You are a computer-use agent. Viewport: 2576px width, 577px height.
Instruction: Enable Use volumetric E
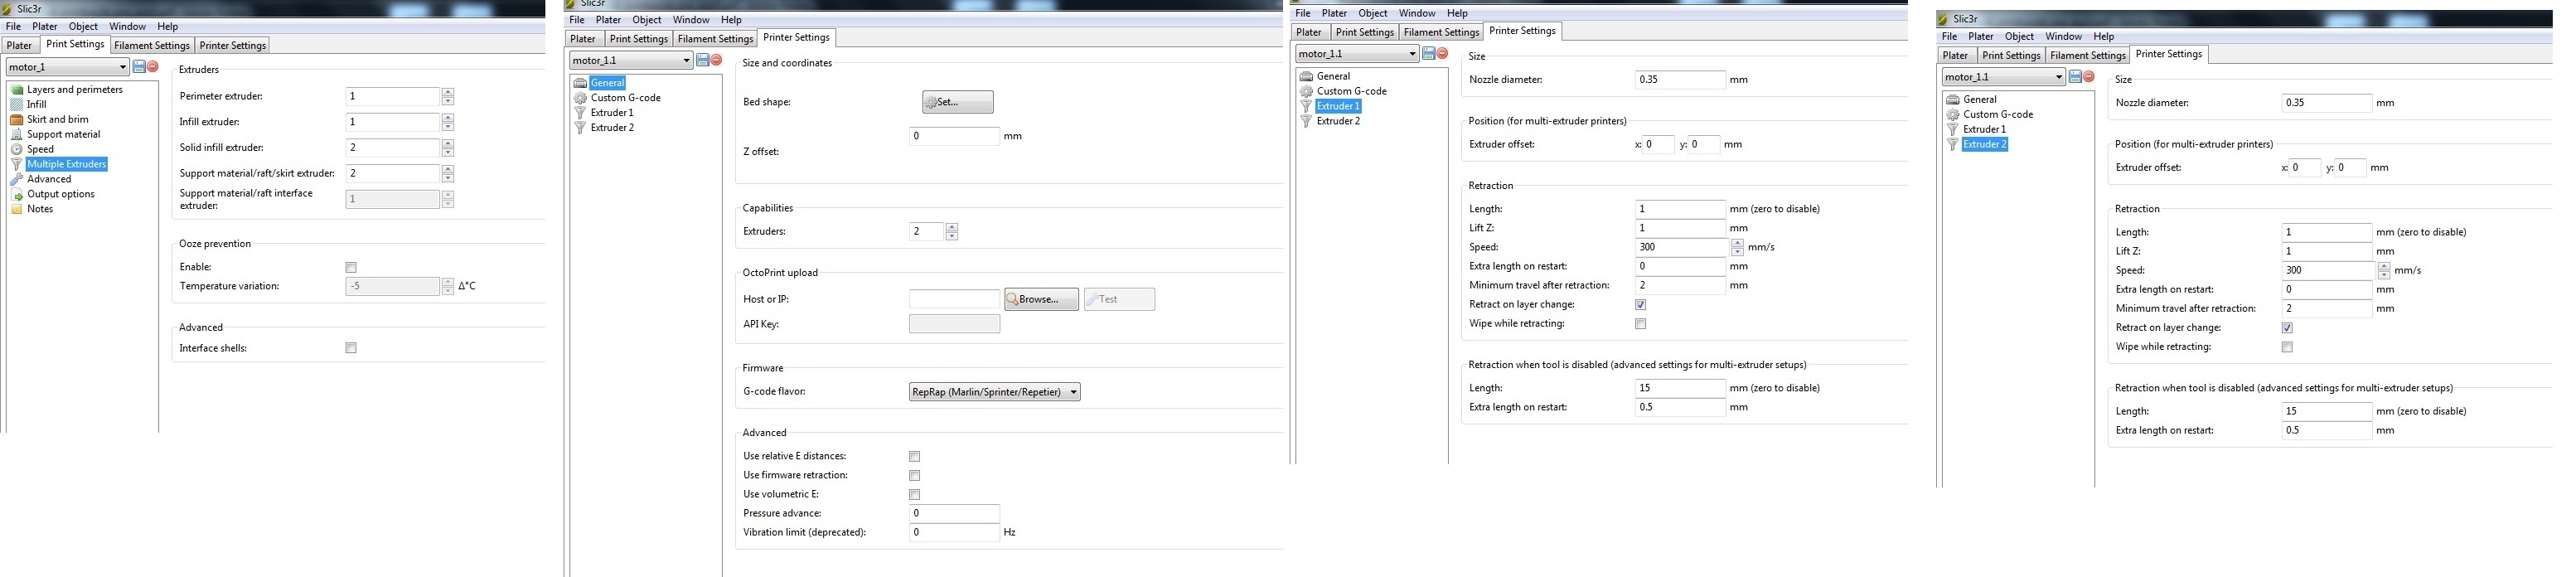[x=914, y=494]
